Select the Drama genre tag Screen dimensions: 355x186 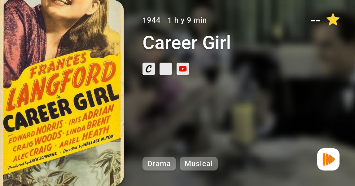159,164
